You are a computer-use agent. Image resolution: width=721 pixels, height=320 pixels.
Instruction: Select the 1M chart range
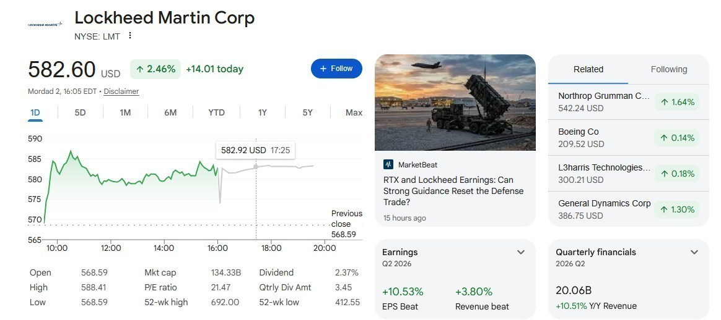coord(125,112)
